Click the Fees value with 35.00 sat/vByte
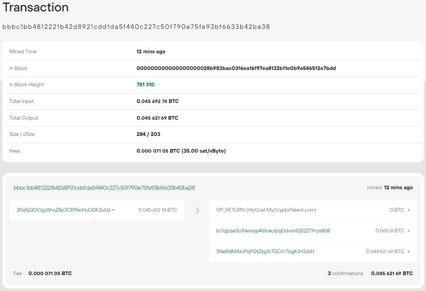Viewport: 426px width, 291px height. coord(181,151)
